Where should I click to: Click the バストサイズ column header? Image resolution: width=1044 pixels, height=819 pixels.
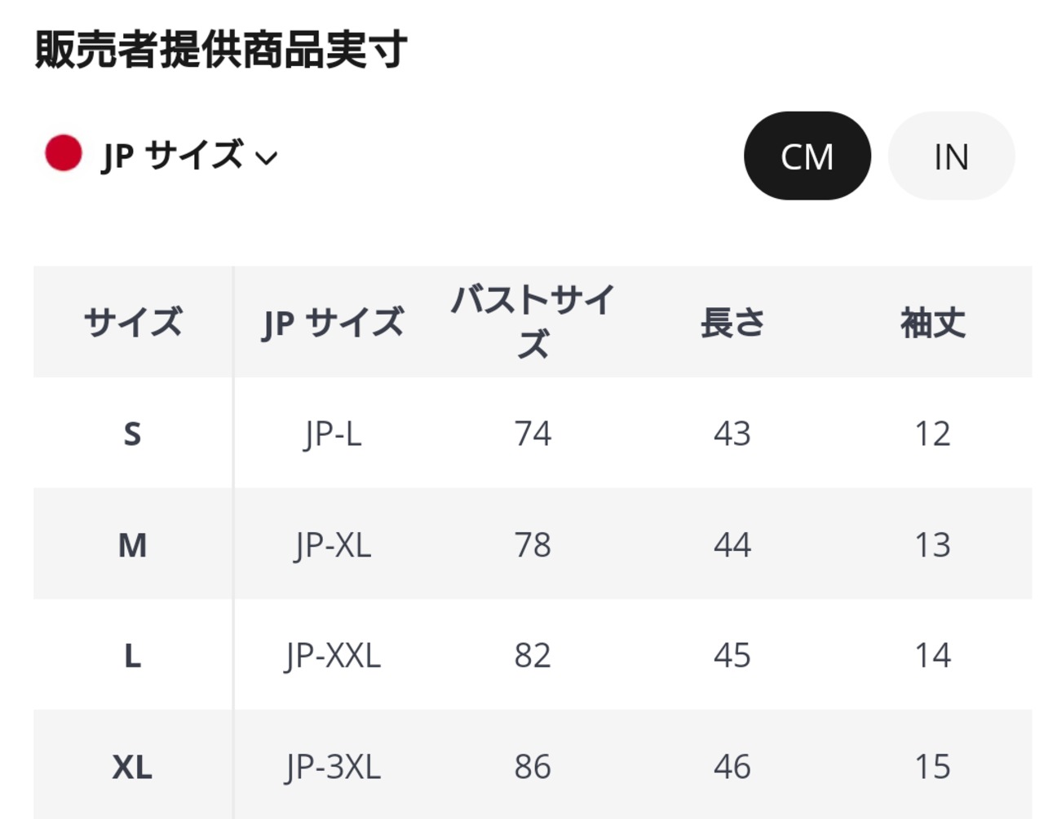[533, 321]
